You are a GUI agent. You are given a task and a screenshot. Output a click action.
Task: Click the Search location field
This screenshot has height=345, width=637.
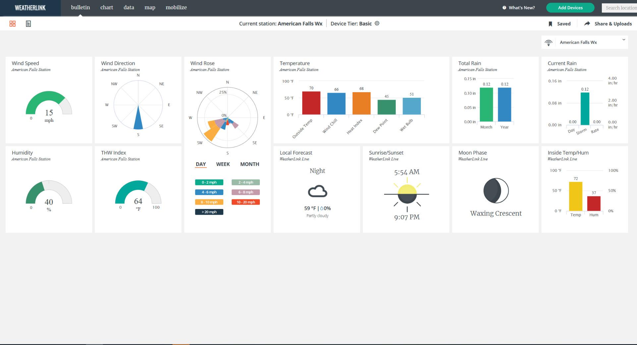619,8
